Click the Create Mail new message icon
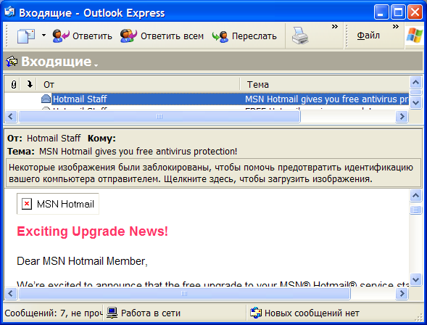This screenshot has width=427, height=325. [26, 36]
